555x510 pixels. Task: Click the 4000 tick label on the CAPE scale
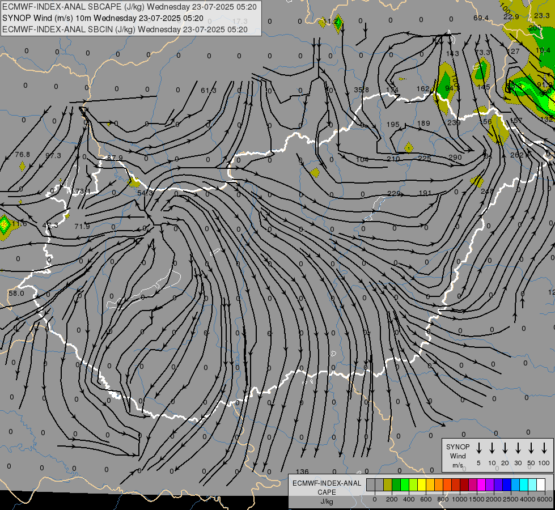527,499
